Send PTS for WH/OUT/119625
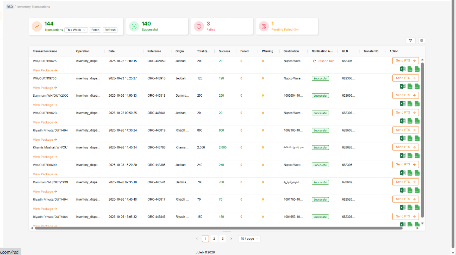 [x=406, y=60]
